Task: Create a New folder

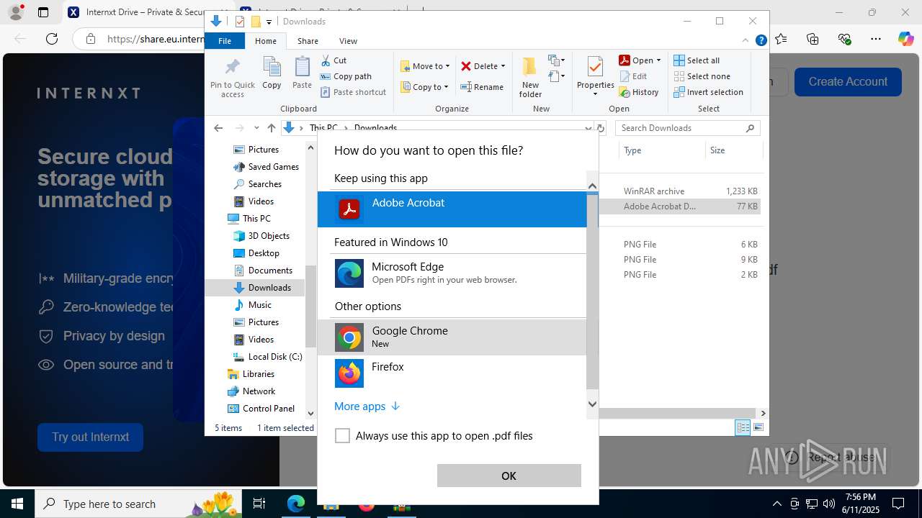Action: (x=530, y=78)
